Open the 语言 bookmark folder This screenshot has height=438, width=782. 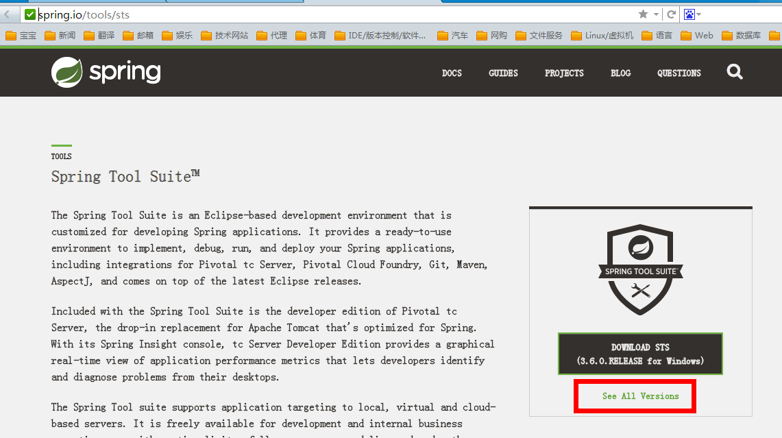657,36
